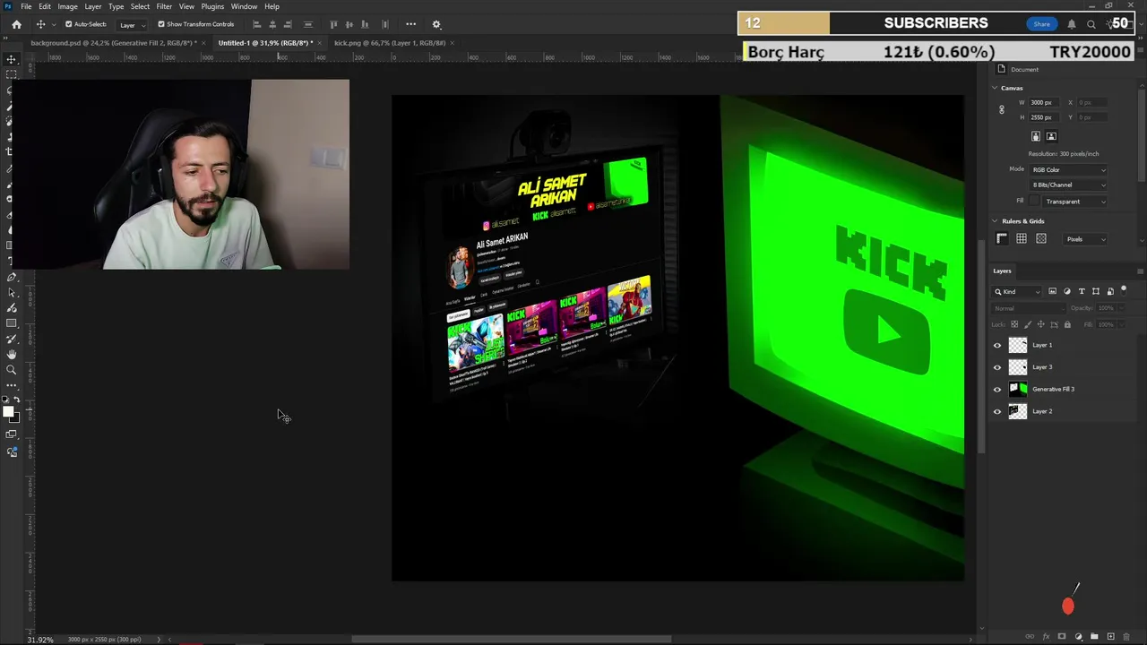
Task: Toggle the width-height link constraint
Action: (1002, 109)
